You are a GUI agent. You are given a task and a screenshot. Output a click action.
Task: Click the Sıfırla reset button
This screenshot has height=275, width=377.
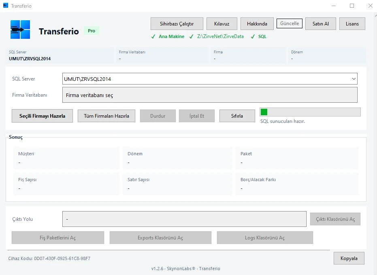[x=237, y=116]
